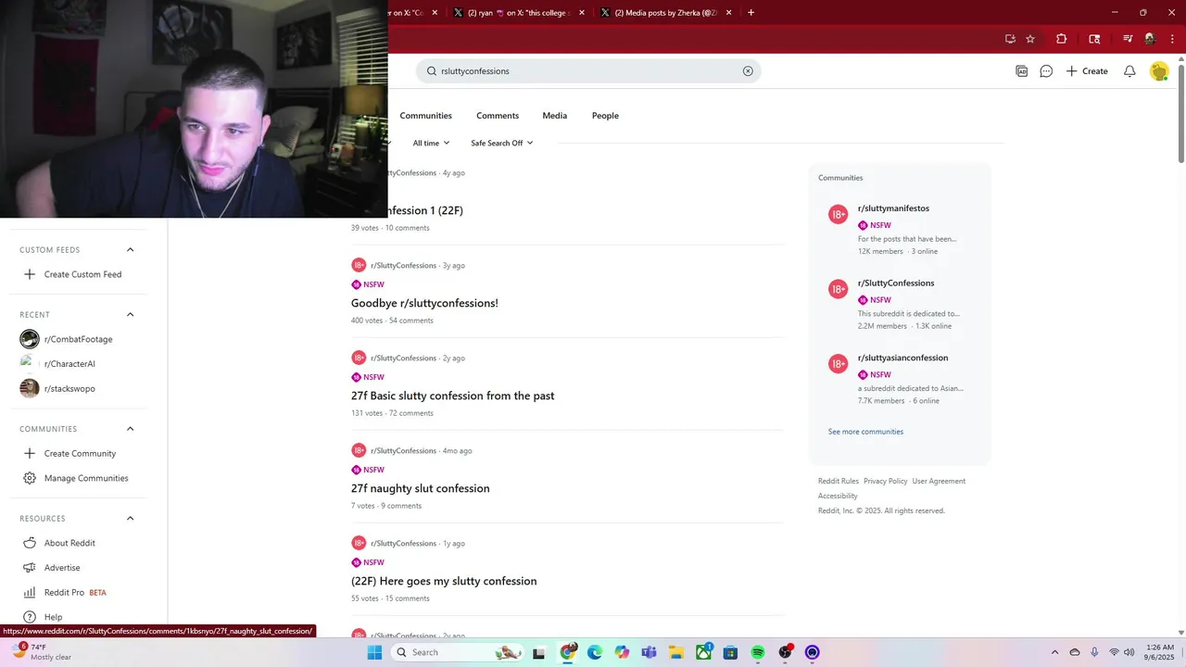Switch to the Media search tab
Image resolution: width=1186 pixels, height=667 pixels.
555,116
